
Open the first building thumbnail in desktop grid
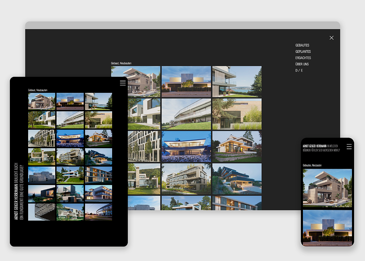coord(136,81)
